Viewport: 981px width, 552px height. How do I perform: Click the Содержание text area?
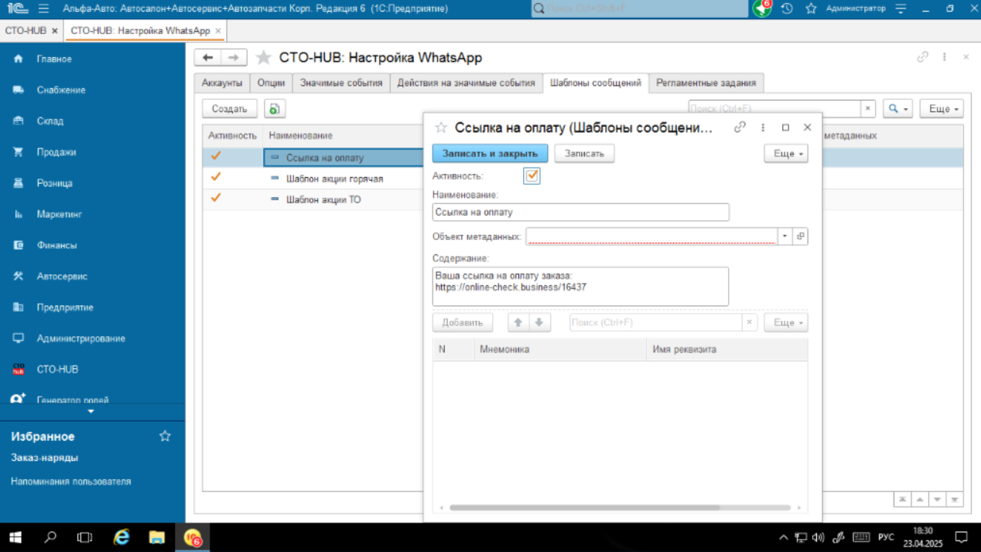pyautogui.click(x=580, y=286)
